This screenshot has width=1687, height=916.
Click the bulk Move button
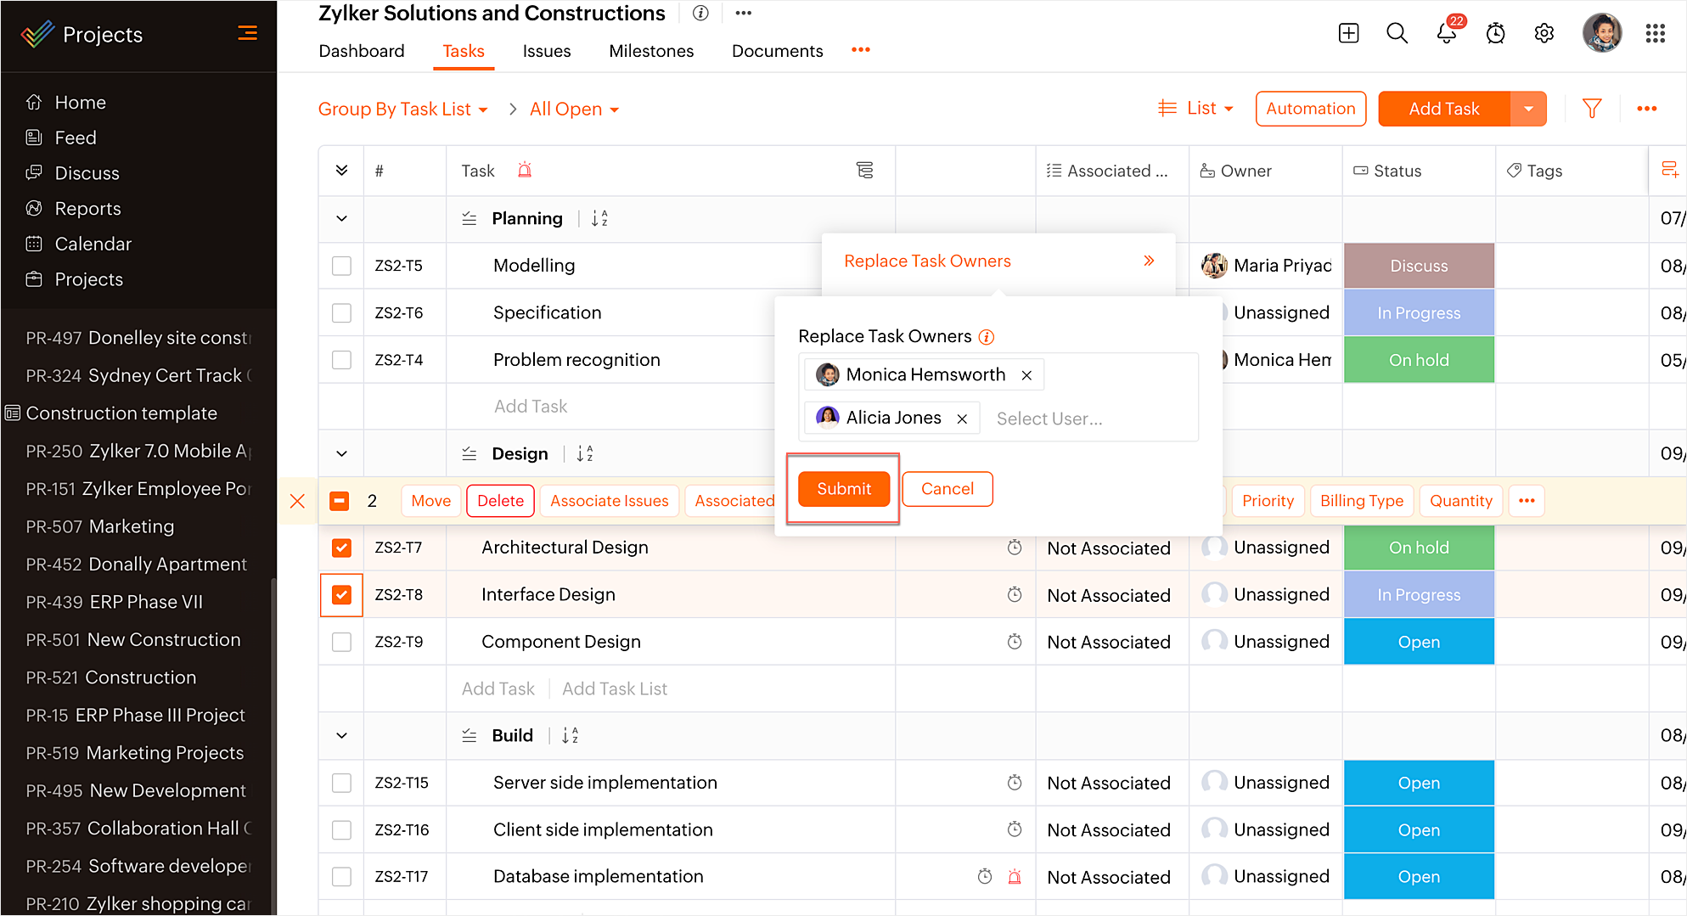point(430,501)
